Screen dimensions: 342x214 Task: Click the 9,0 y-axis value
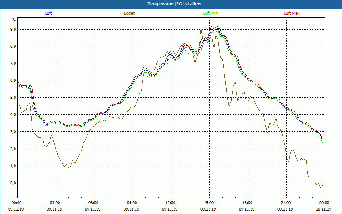coord(13,29)
